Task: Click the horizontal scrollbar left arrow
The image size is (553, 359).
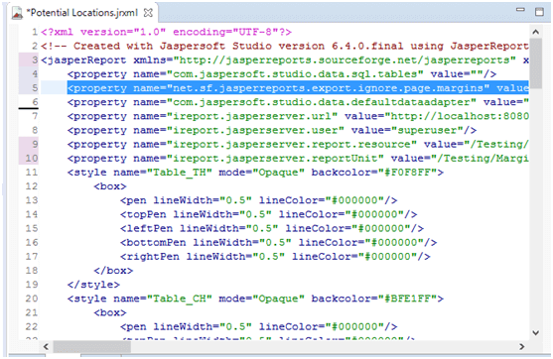Action: 46,347
